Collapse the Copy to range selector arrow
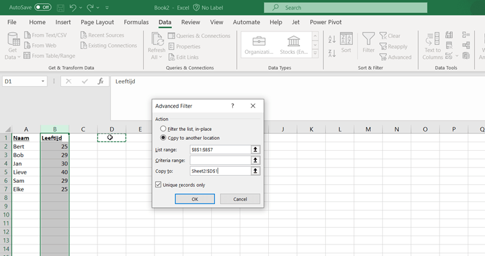The height and width of the screenshot is (256, 485). click(x=255, y=171)
